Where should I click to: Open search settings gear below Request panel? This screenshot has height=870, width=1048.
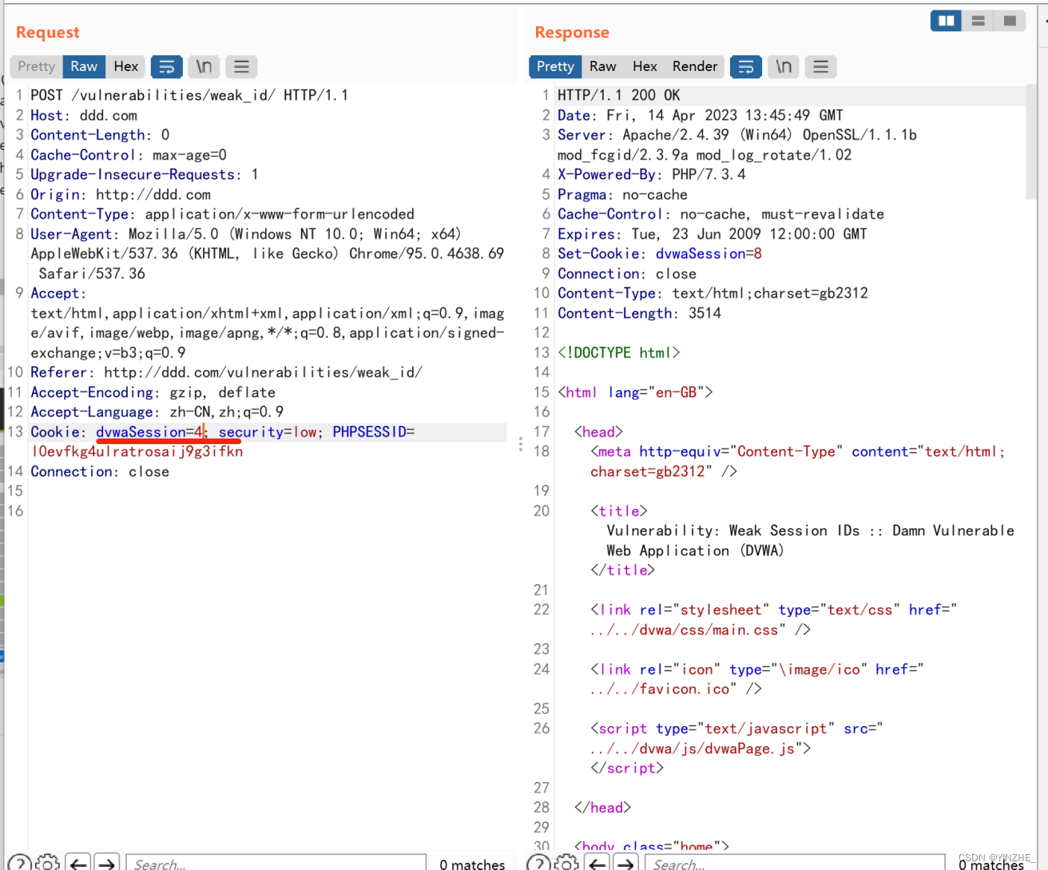(x=48, y=863)
